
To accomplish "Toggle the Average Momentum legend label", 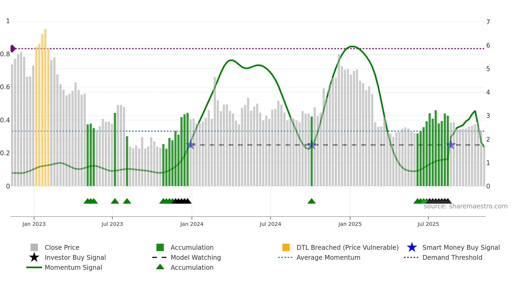I will point(328,257).
